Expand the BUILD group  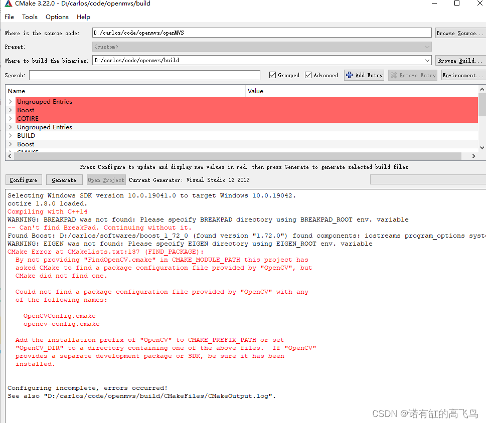(10, 136)
